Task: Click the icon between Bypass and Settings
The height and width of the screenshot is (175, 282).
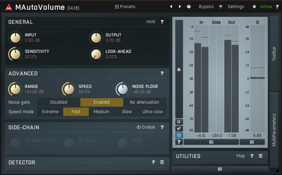Action: pyautogui.click(x=221, y=7)
